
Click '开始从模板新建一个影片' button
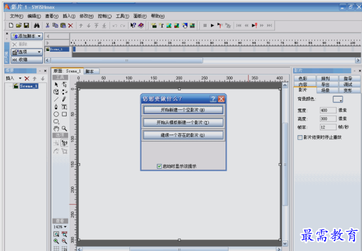coord(183,122)
